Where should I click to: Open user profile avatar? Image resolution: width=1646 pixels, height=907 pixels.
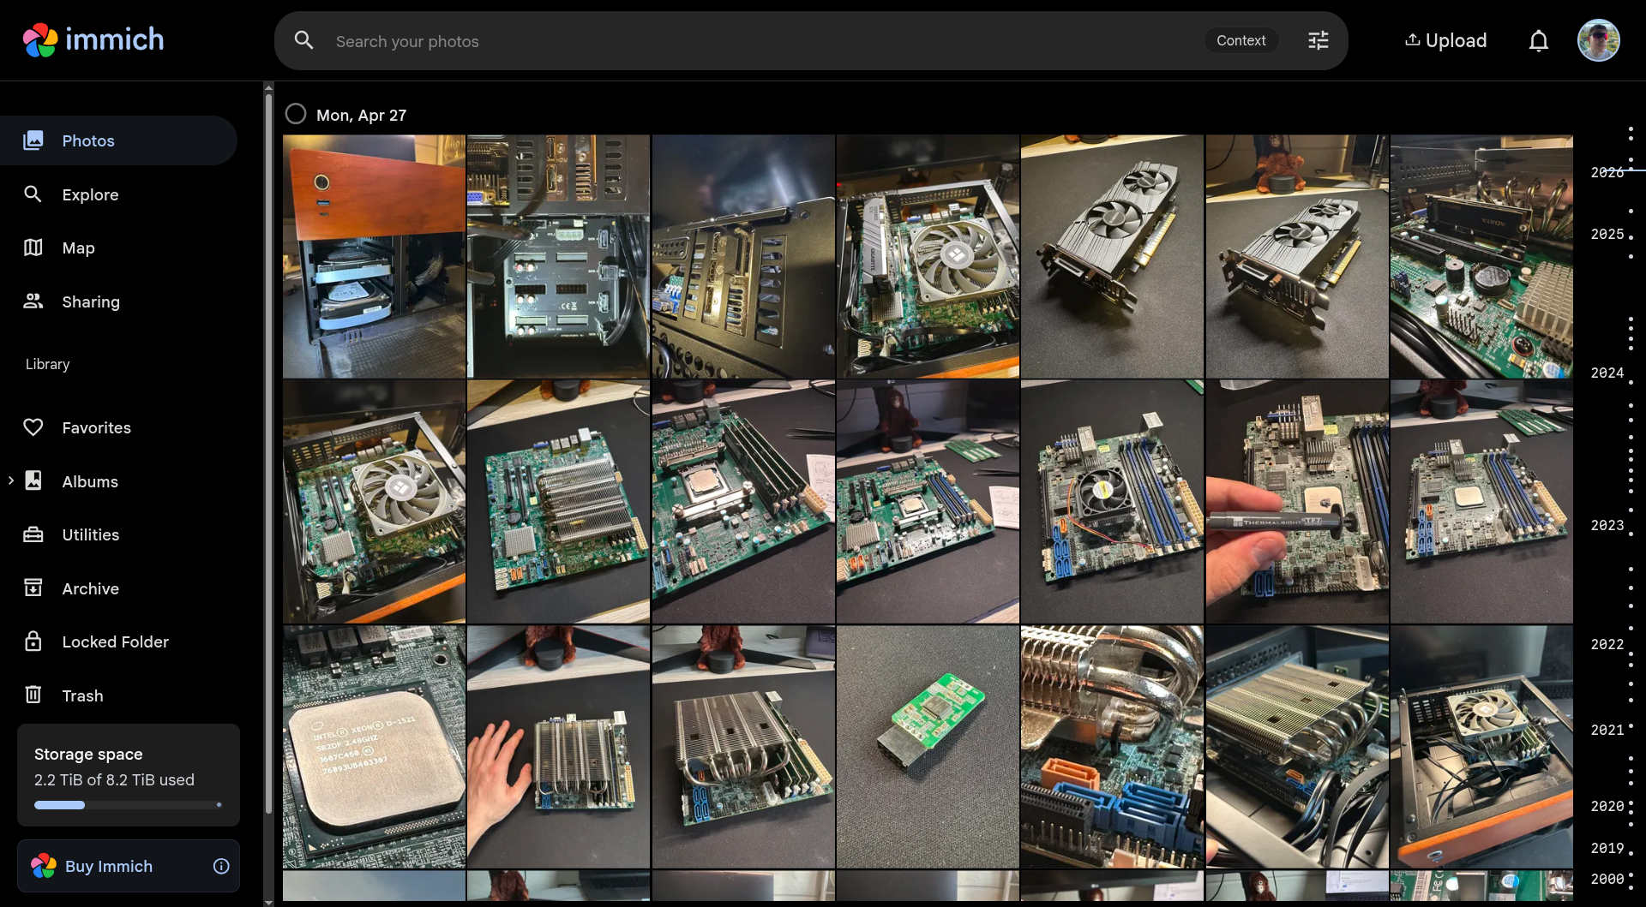click(1599, 40)
